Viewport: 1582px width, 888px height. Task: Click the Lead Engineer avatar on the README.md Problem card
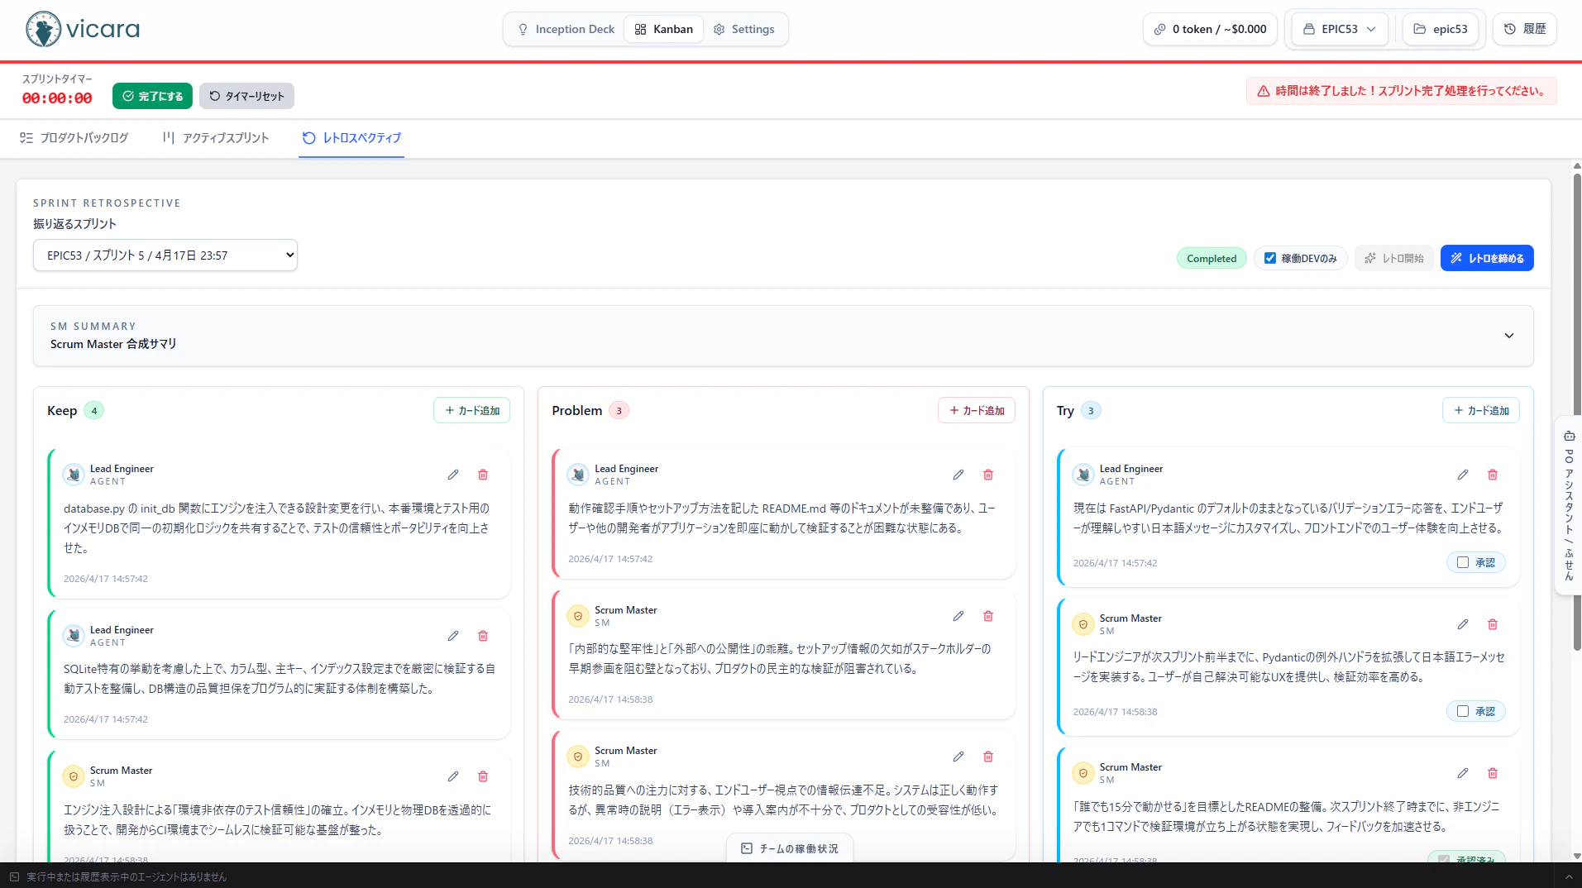click(578, 475)
